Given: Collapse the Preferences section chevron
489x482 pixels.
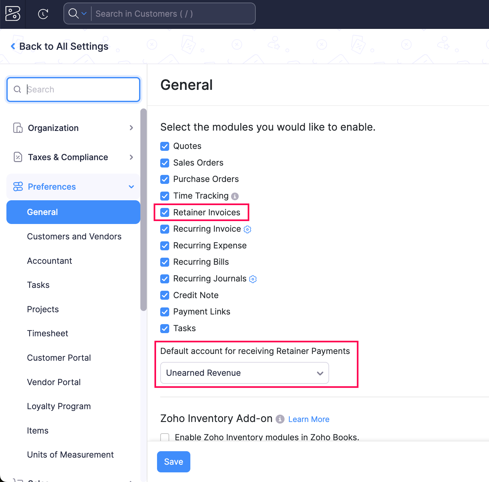Looking at the screenshot, I should [x=131, y=186].
